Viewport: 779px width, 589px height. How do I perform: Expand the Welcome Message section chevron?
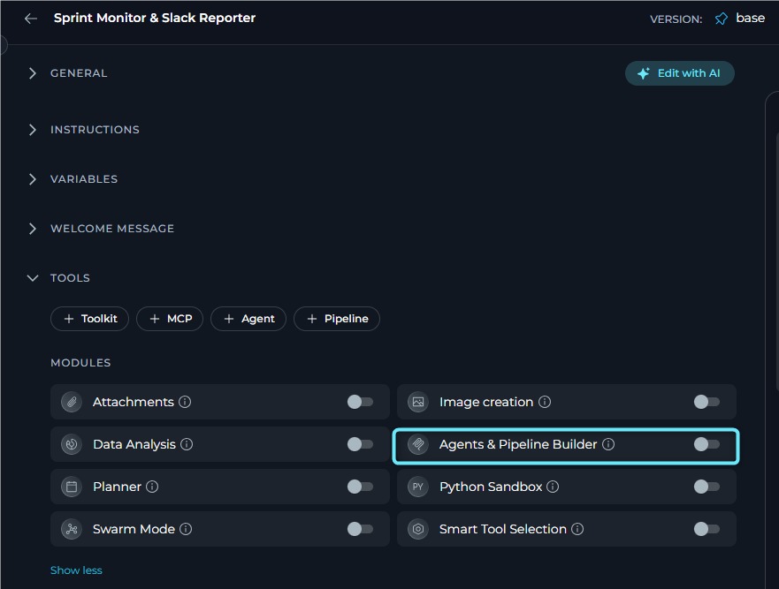coord(33,229)
